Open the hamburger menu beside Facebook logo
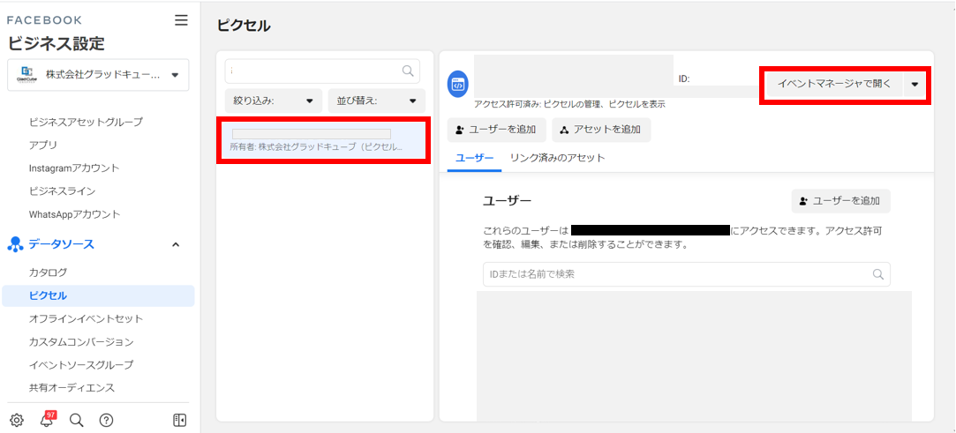The image size is (956, 433). point(181,20)
